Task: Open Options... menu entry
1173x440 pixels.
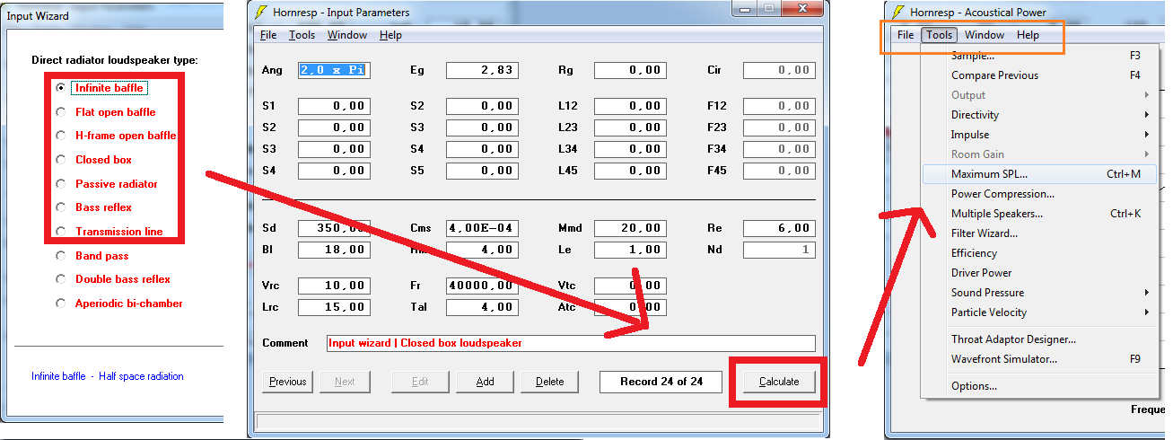Action: [1038, 386]
